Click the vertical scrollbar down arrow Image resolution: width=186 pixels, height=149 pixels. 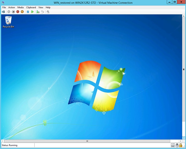[184, 138]
